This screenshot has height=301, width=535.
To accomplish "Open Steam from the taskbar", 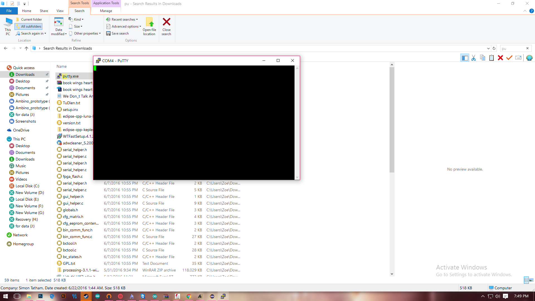I will [x=86, y=296].
